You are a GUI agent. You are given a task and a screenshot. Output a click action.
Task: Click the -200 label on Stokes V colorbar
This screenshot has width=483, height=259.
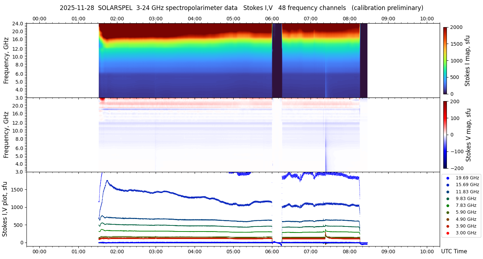pos(457,168)
